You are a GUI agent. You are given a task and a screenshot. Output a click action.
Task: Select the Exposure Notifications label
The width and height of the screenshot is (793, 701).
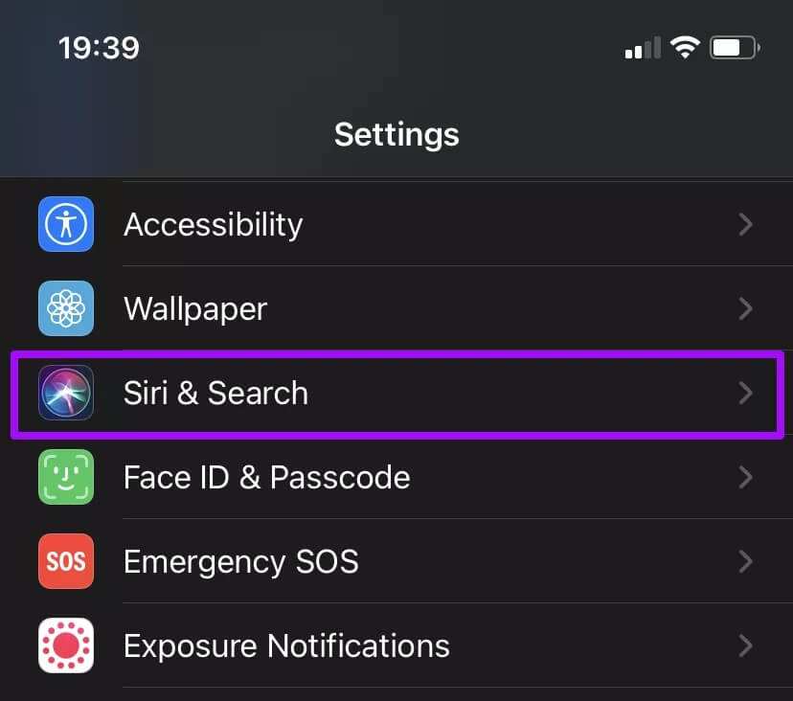point(287,645)
